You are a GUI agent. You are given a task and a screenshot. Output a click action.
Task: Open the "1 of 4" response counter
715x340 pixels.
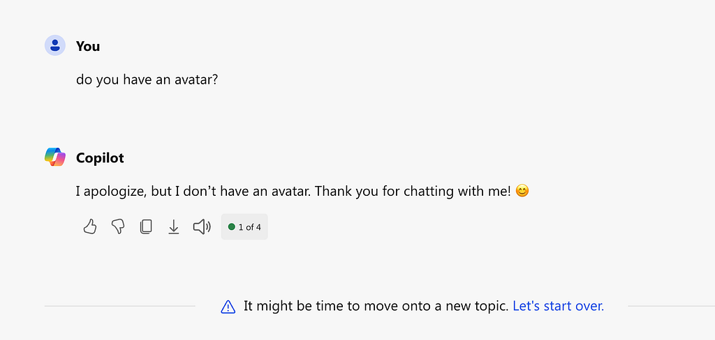[244, 226]
